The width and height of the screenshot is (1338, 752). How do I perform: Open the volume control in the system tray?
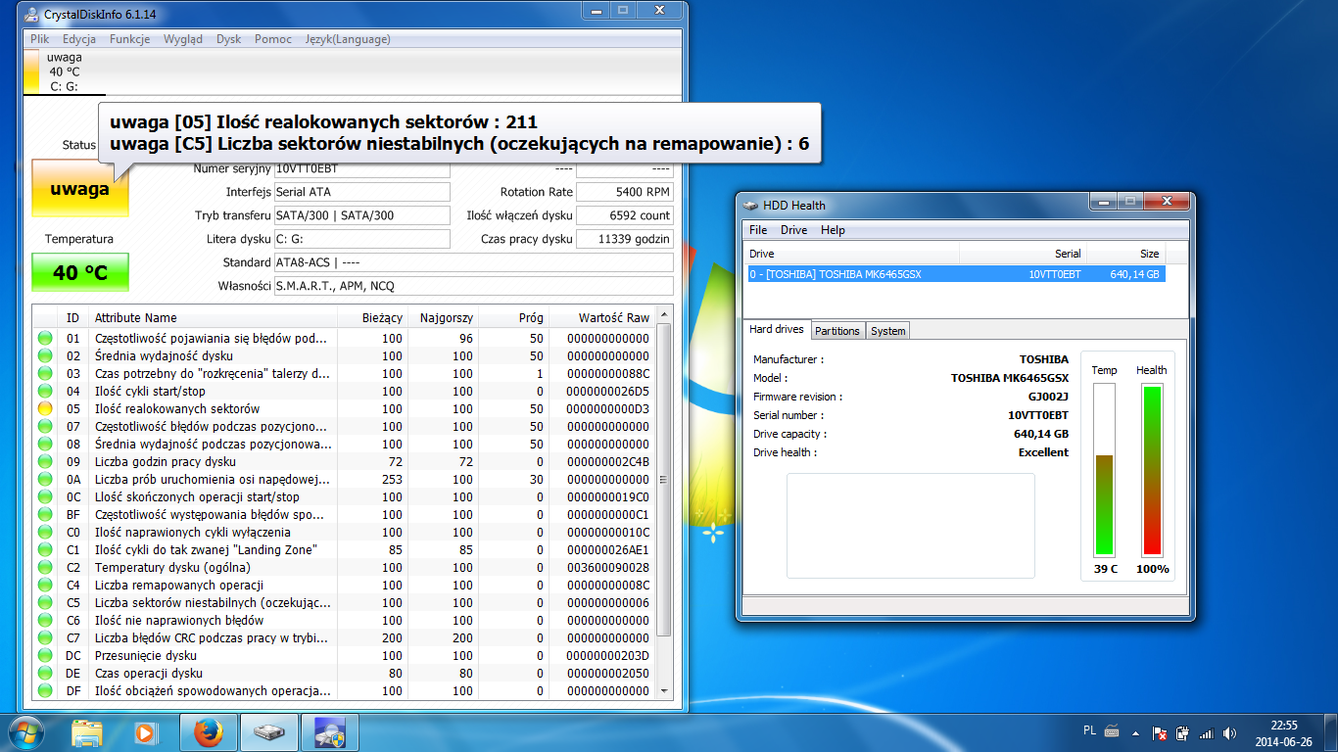1229,732
